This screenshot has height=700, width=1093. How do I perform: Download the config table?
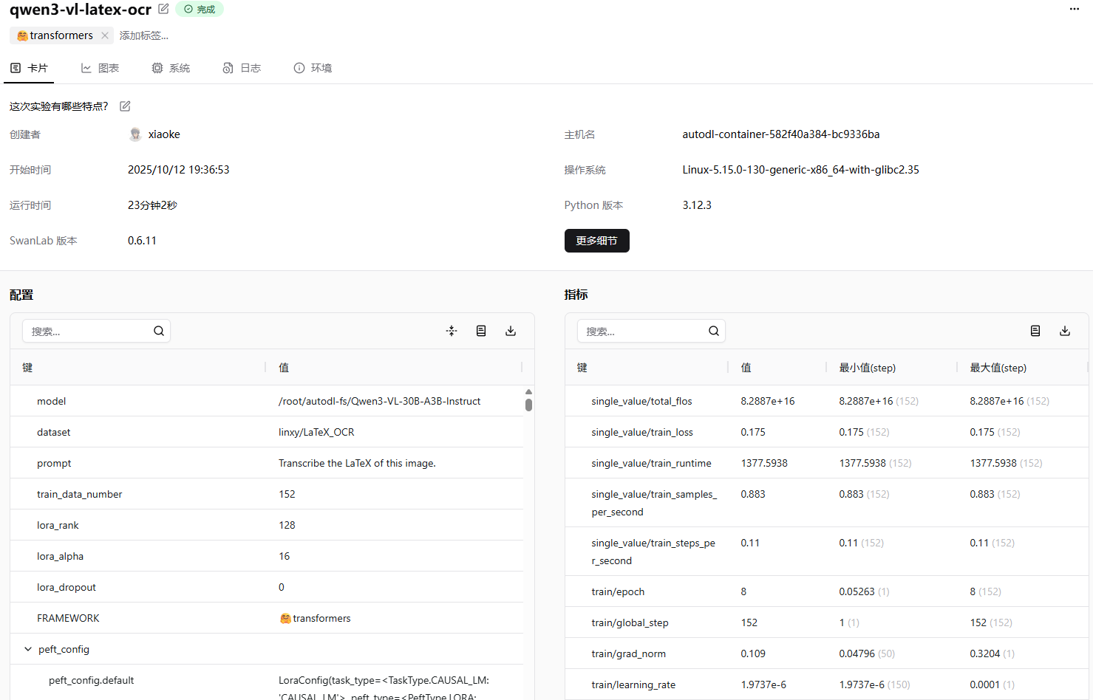point(511,331)
